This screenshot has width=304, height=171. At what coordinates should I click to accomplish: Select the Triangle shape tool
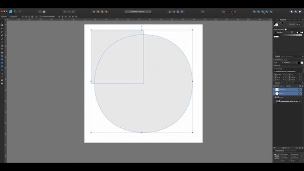[x=2, y=70]
